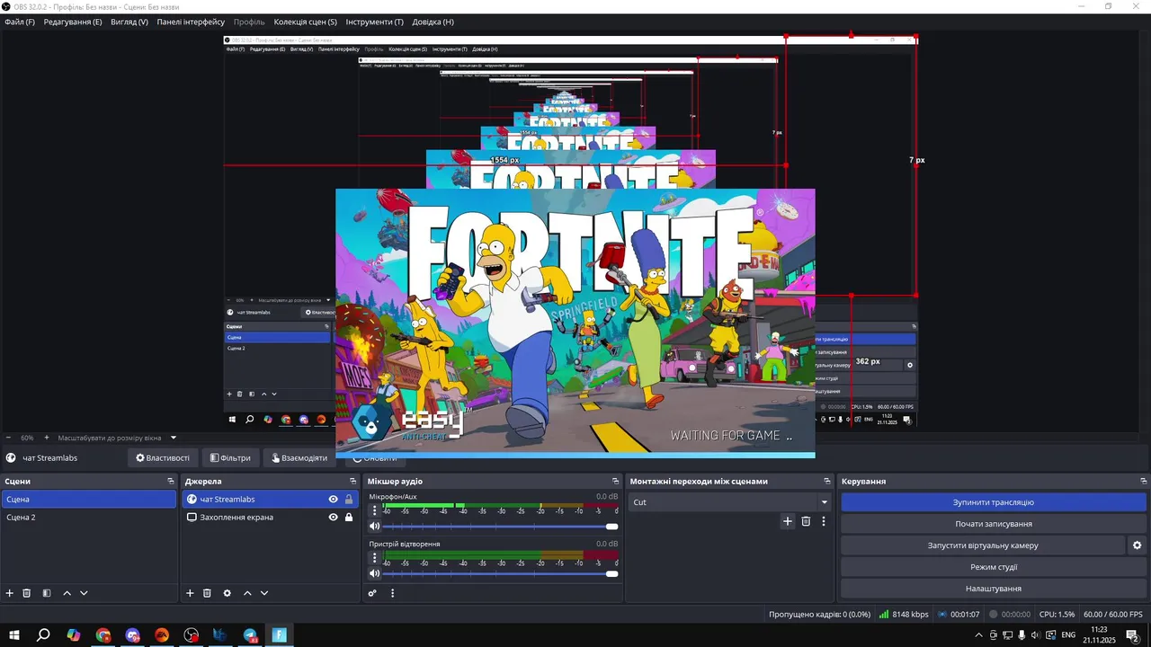Viewport: 1151px width, 647px height.
Task: Move scene down in Сцени panel
Action: click(84, 593)
